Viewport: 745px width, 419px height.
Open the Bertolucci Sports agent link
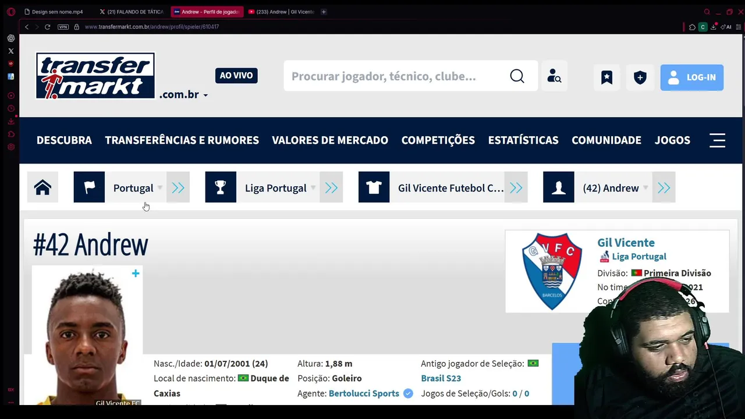(364, 393)
